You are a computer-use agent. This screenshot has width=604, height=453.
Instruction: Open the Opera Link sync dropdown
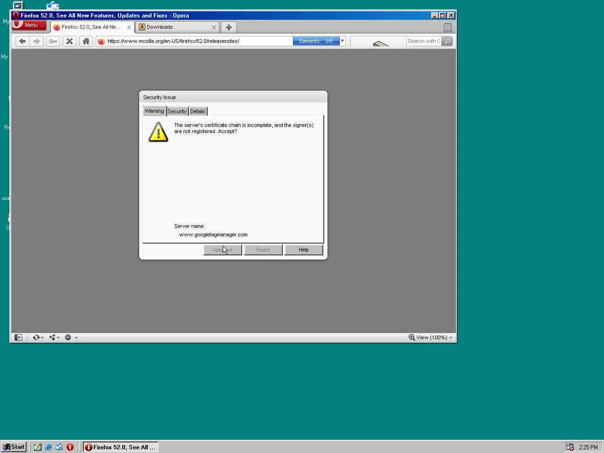[38, 337]
